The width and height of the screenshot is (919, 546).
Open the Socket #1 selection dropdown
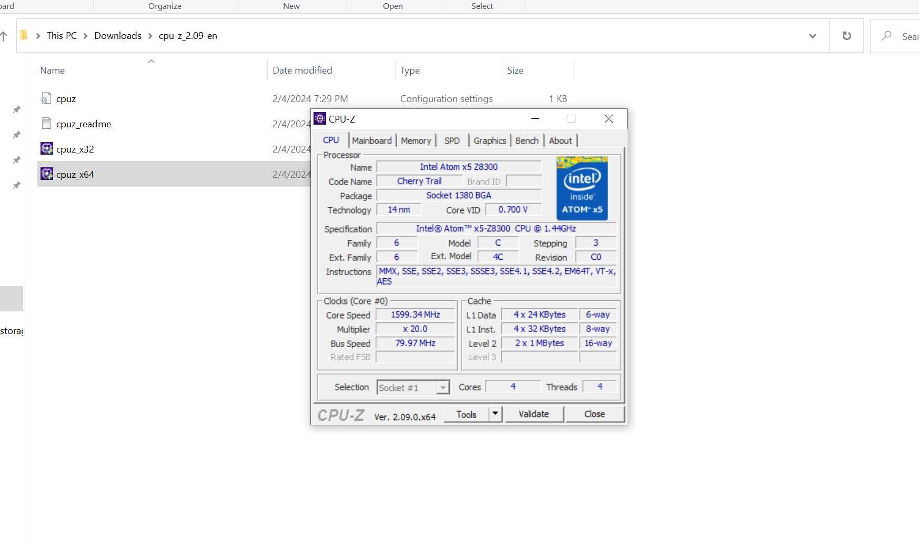443,388
